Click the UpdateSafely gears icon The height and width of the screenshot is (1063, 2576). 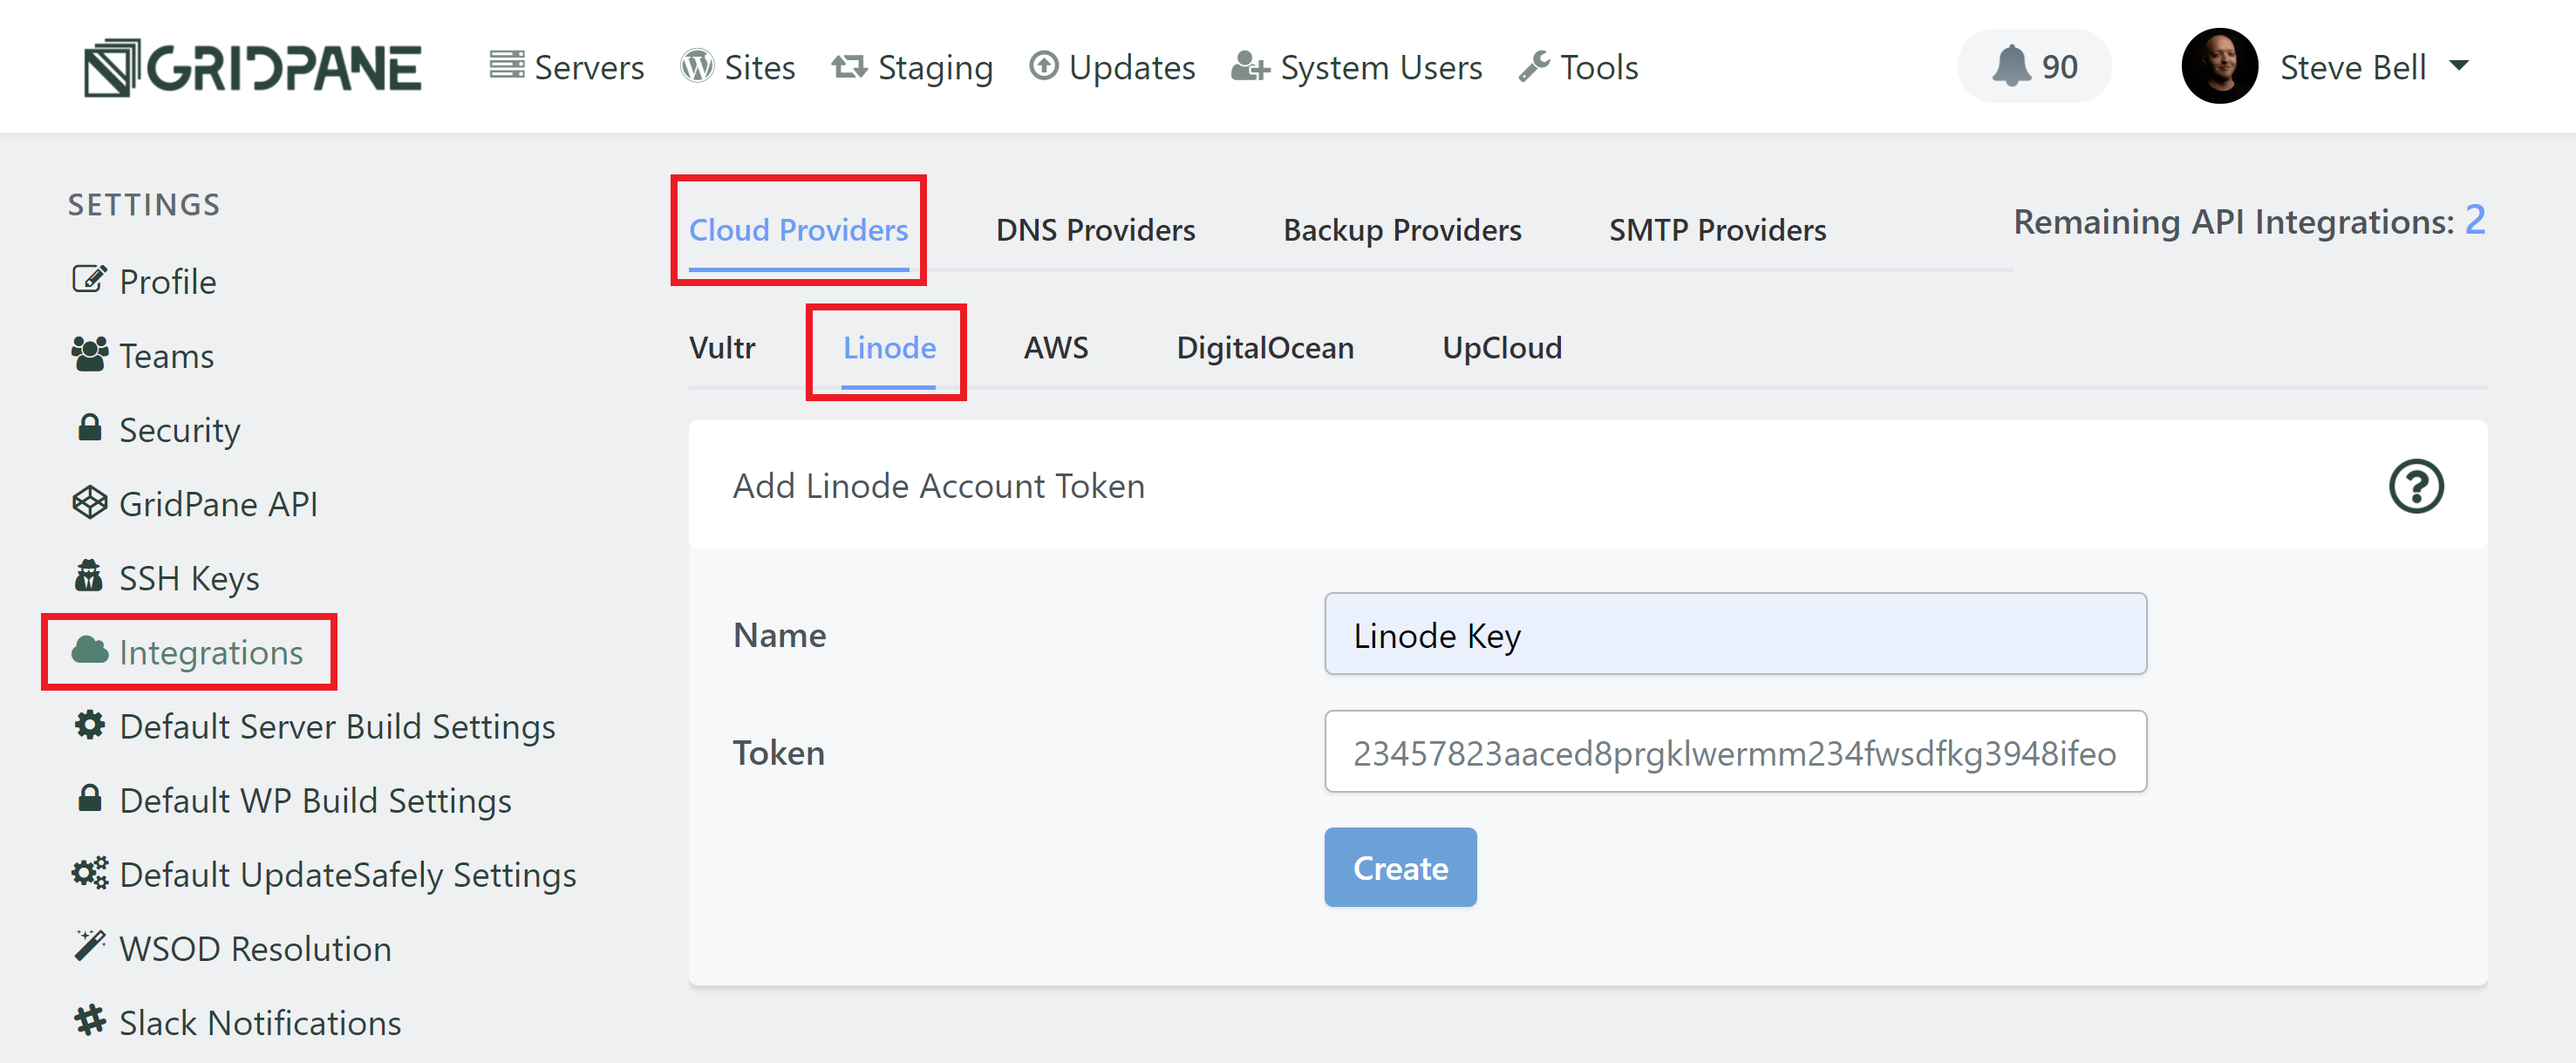pyautogui.click(x=89, y=872)
